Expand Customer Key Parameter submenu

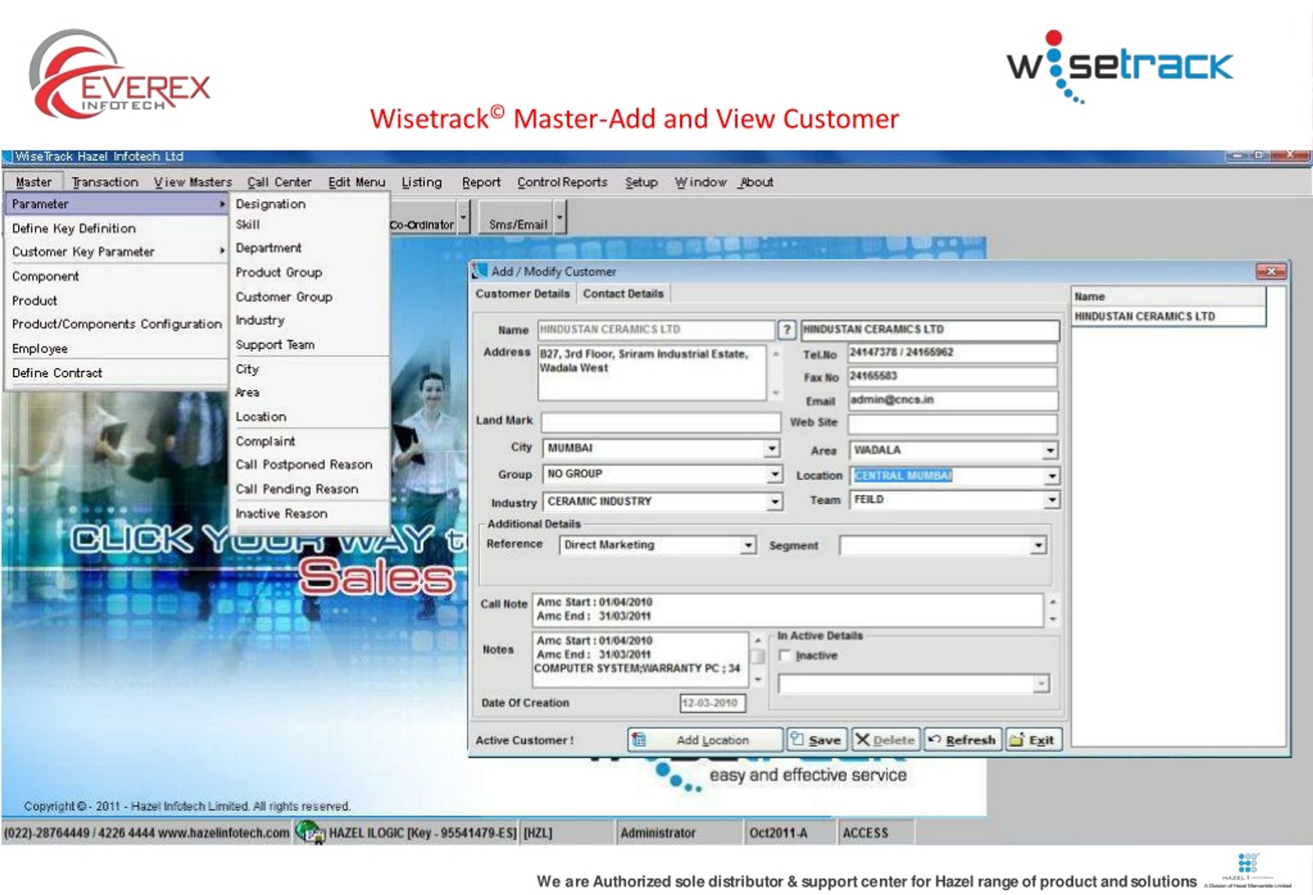pos(117,251)
